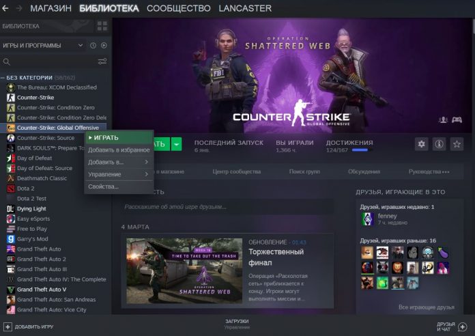
Task: Expand more tabs after Руководства
Action: tap(446, 172)
